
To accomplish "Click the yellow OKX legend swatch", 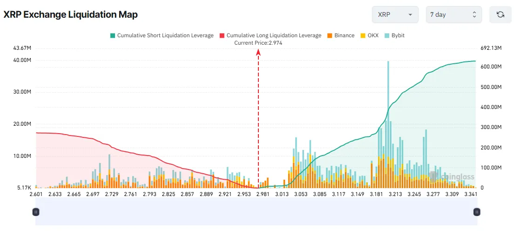I will 362,35.
